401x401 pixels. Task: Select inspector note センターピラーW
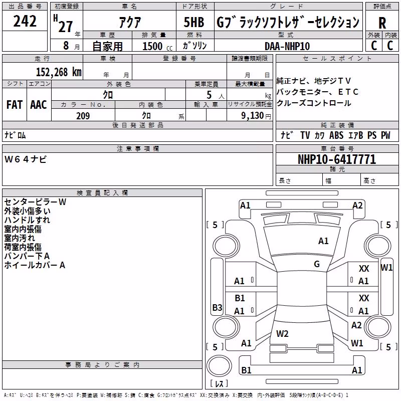35,202
